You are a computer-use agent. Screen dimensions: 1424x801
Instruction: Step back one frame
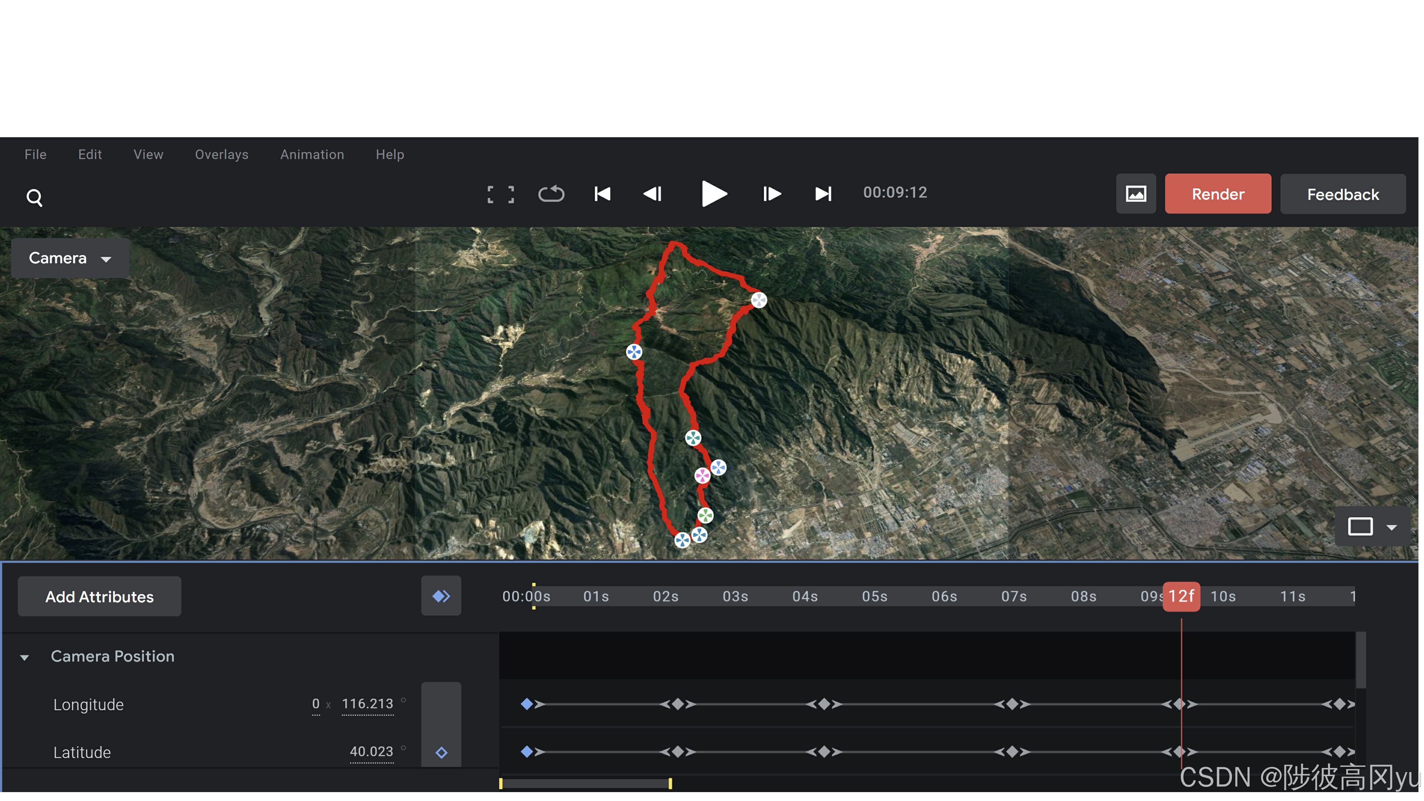653,194
